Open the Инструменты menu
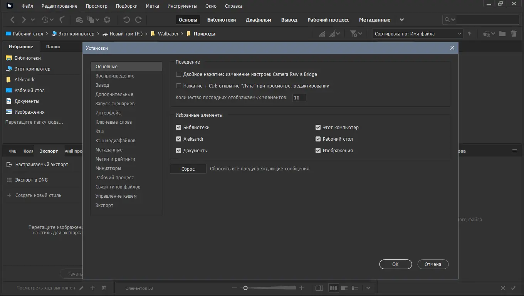 coord(182,6)
